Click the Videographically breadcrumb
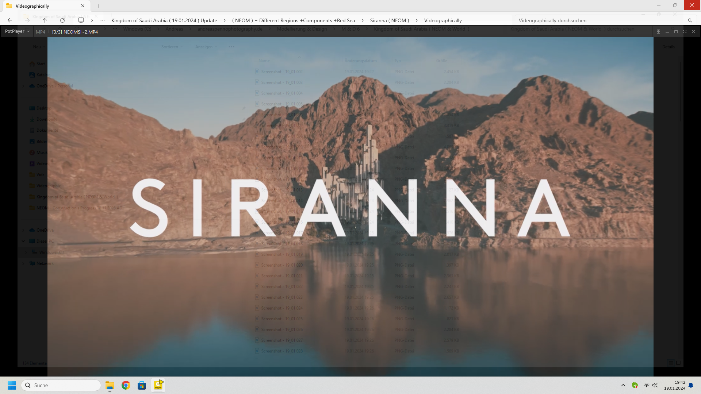Image resolution: width=701 pixels, height=394 pixels. coord(443,20)
